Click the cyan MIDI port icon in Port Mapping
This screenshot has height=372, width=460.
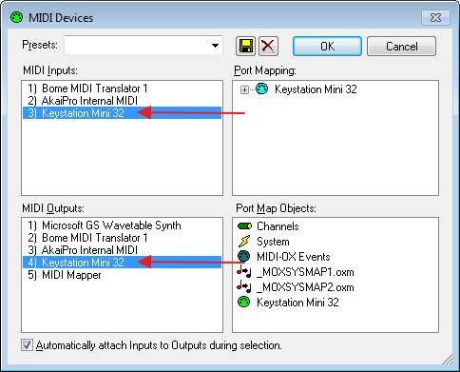262,89
